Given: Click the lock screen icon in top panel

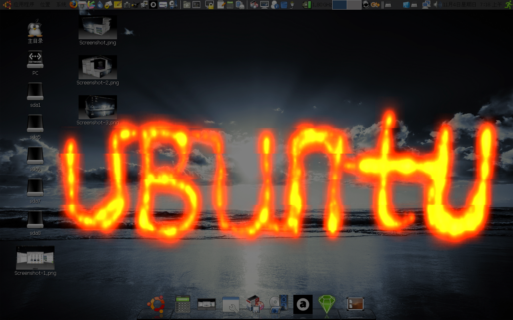Looking at the screenshot, I should click(x=210, y=5).
